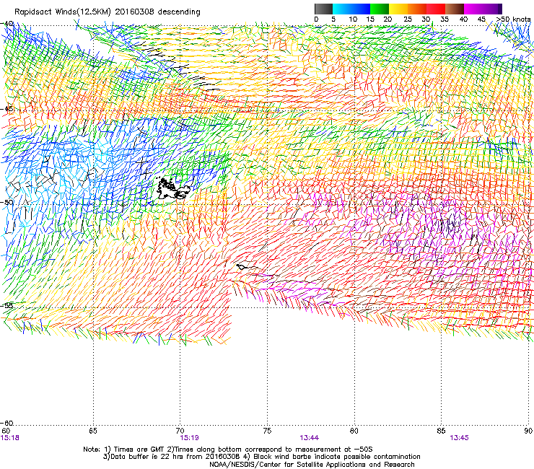Viewport: 534px width, 469px height.
Task: Click the latitude axis label '-40'
Action: 6,24
